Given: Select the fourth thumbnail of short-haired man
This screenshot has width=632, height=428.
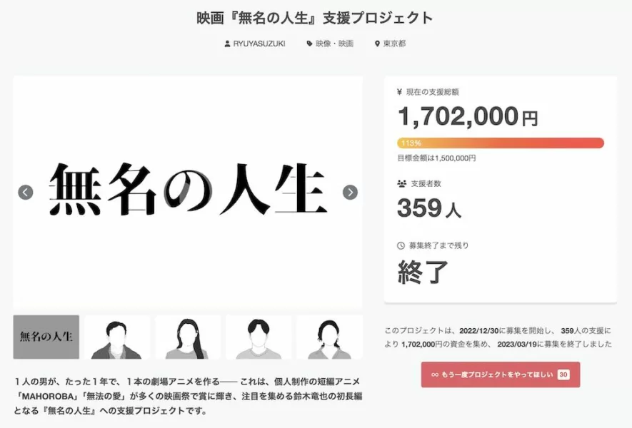Looking at the screenshot, I should [x=258, y=337].
